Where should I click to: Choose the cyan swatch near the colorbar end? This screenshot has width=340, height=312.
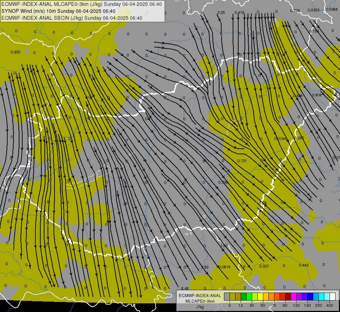(322, 296)
